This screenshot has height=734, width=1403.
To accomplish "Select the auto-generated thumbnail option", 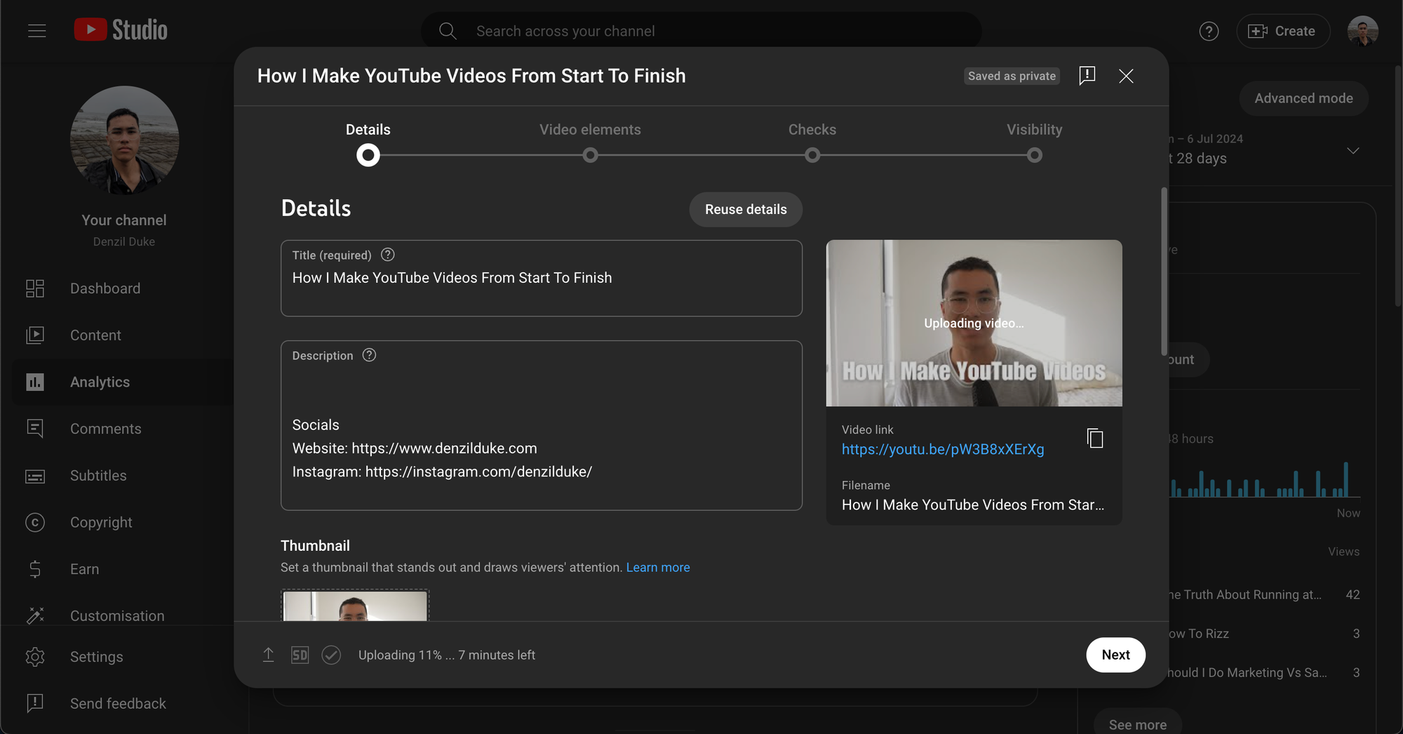I will coord(355,606).
